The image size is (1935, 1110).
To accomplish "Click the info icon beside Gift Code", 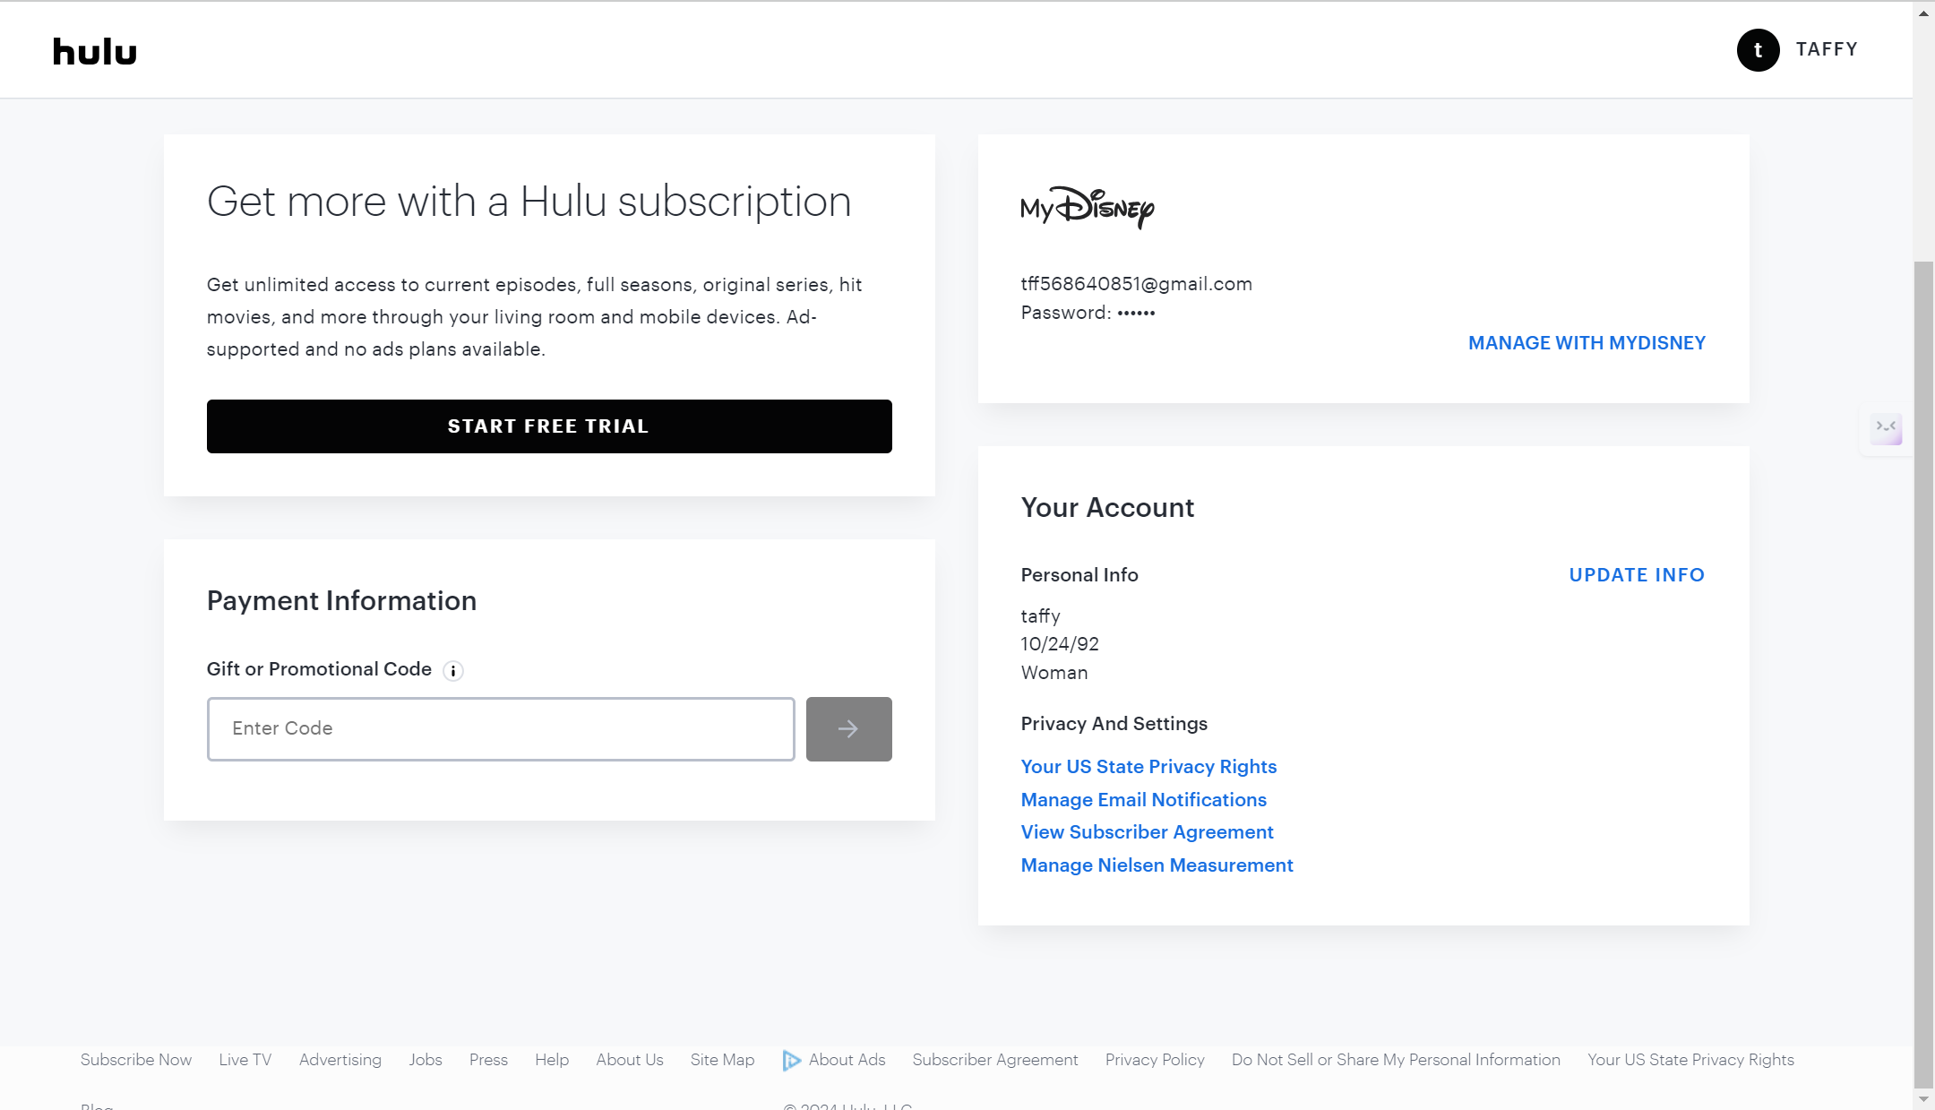I will point(453,671).
